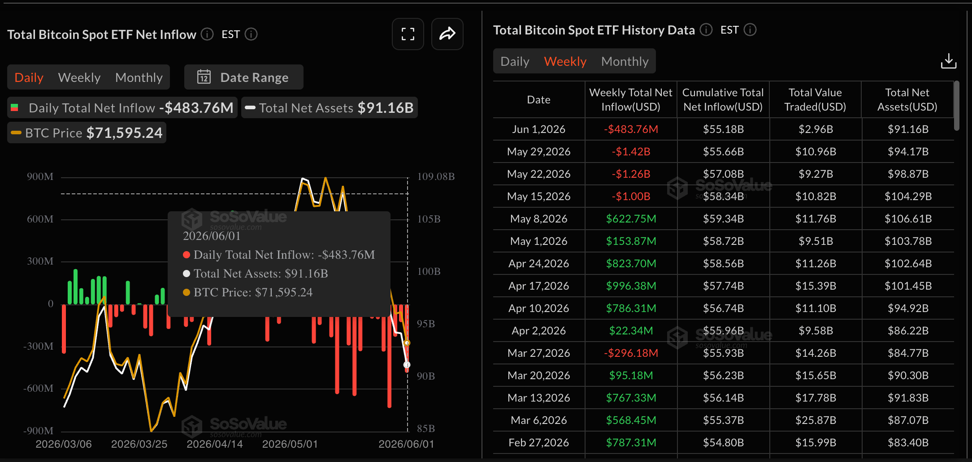972x462 pixels.
Task: Click $823.70M weekly inflow value
Action: [631, 264]
